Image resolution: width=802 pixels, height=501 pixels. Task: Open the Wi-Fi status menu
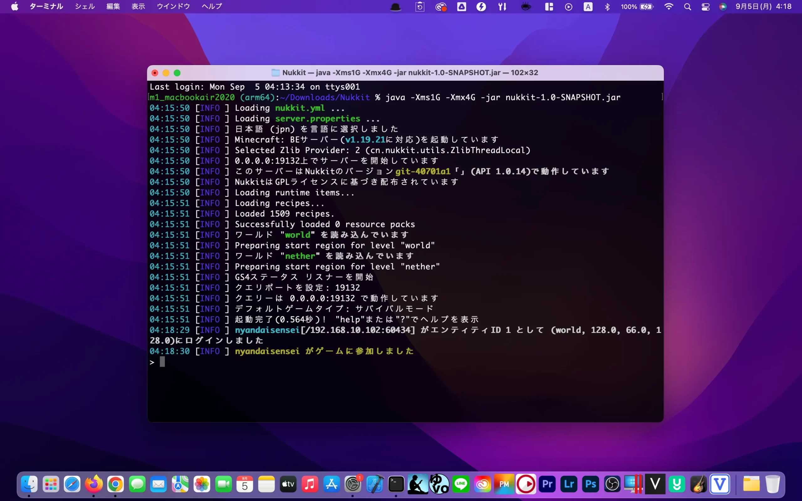click(669, 7)
